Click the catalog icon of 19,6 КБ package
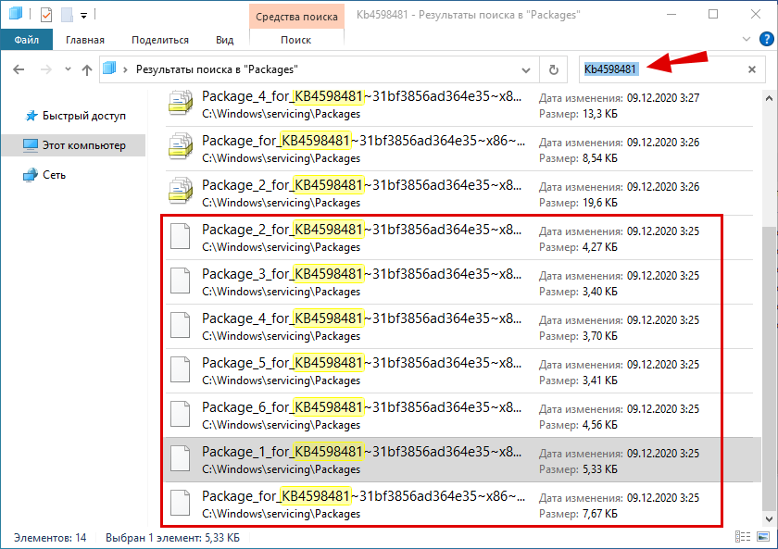 point(180,191)
